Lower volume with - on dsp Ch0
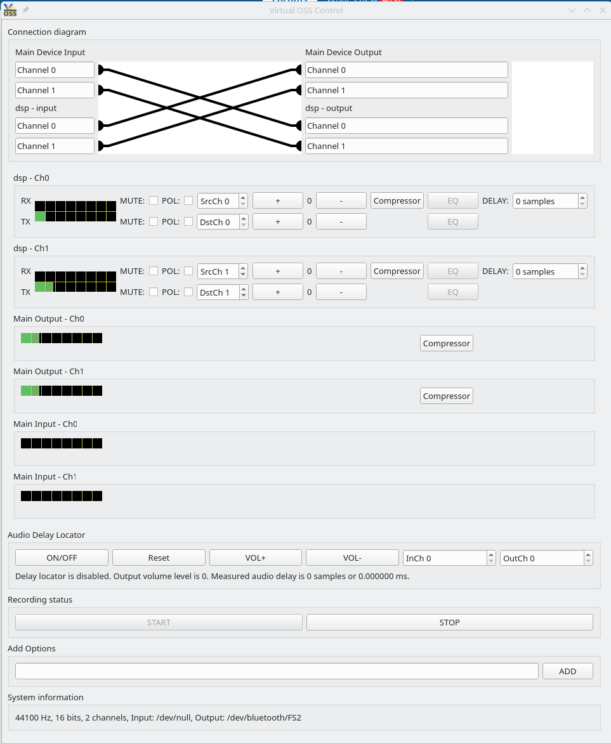The width and height of the screenshot is (611, 744). click(341, 200)
